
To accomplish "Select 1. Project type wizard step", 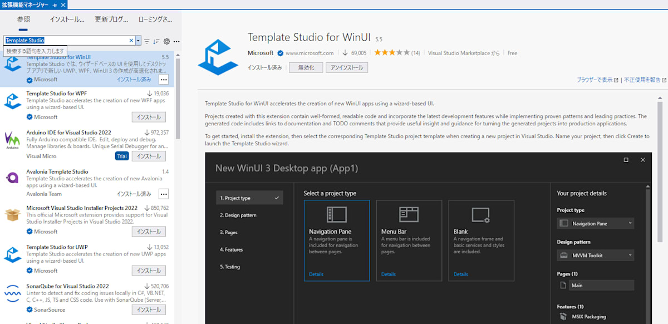I will pyautogui.click(x=249, y=198).
